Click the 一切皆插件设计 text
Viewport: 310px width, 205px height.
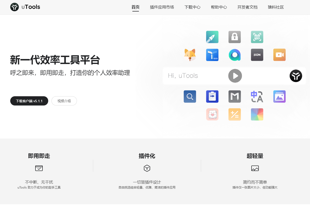click(x=147, y=182)
